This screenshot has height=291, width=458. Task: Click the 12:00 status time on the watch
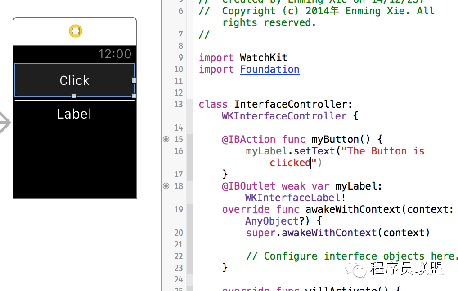click(115, 54)
